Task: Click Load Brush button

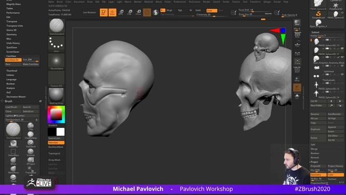Action: coord(13,107)
